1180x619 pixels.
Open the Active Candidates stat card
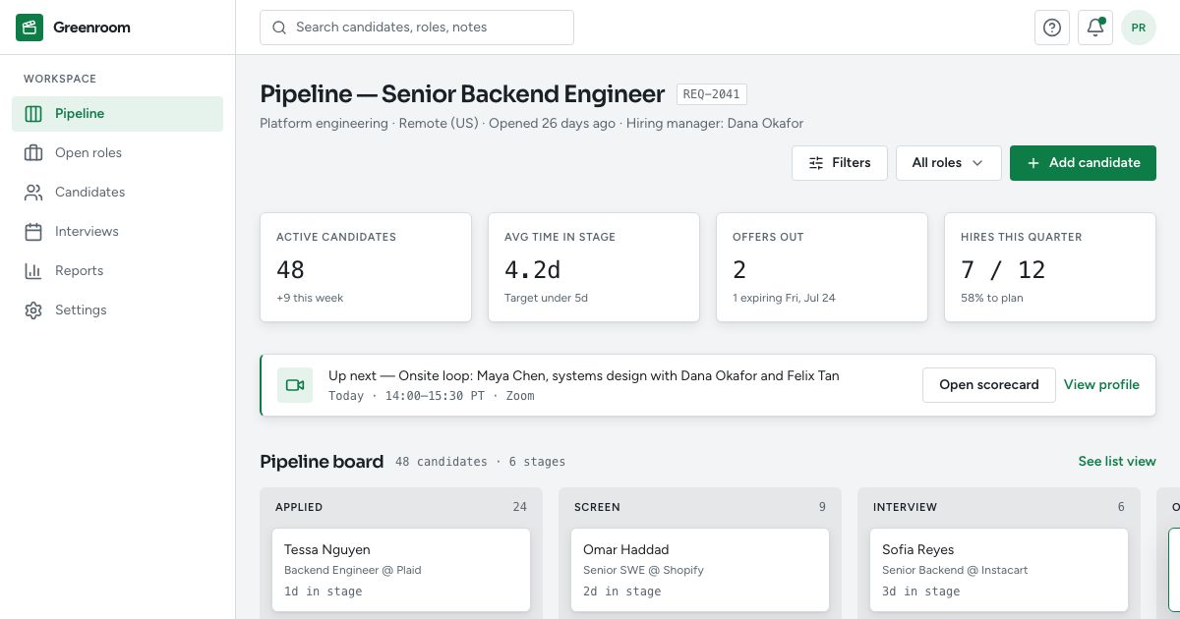point(366,267)
